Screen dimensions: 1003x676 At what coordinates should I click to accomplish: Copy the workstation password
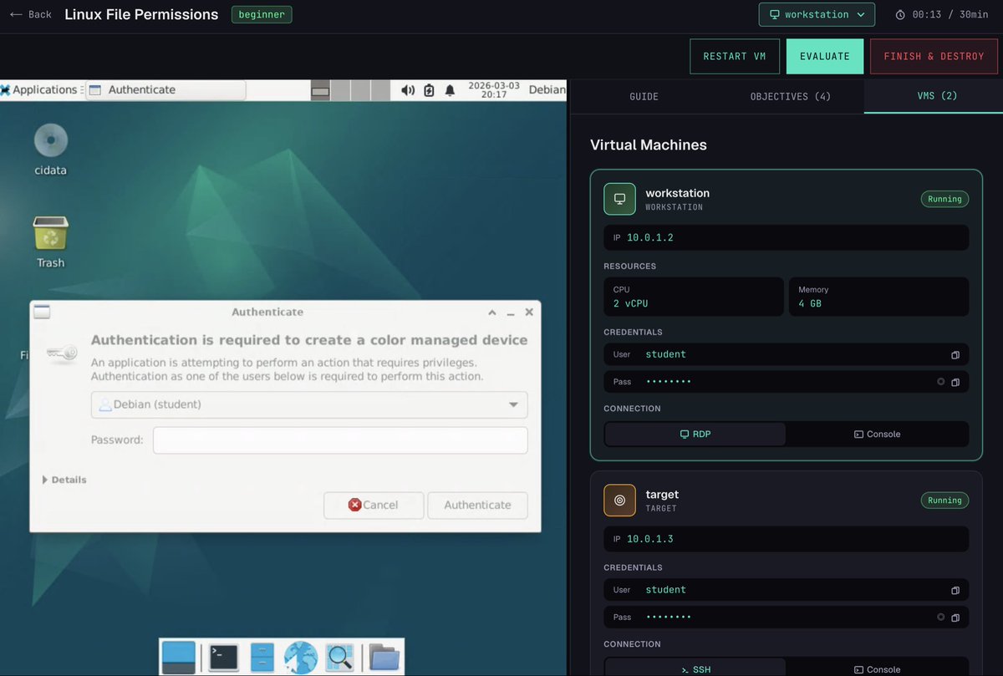955,382
